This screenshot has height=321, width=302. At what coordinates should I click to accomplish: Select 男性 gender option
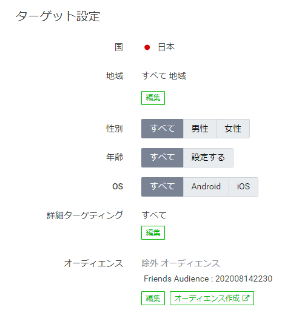tap(200, 129)
